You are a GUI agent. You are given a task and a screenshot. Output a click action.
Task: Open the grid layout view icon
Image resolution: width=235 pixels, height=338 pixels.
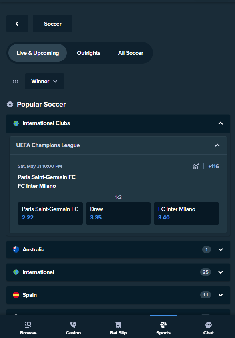coord(16,81)
